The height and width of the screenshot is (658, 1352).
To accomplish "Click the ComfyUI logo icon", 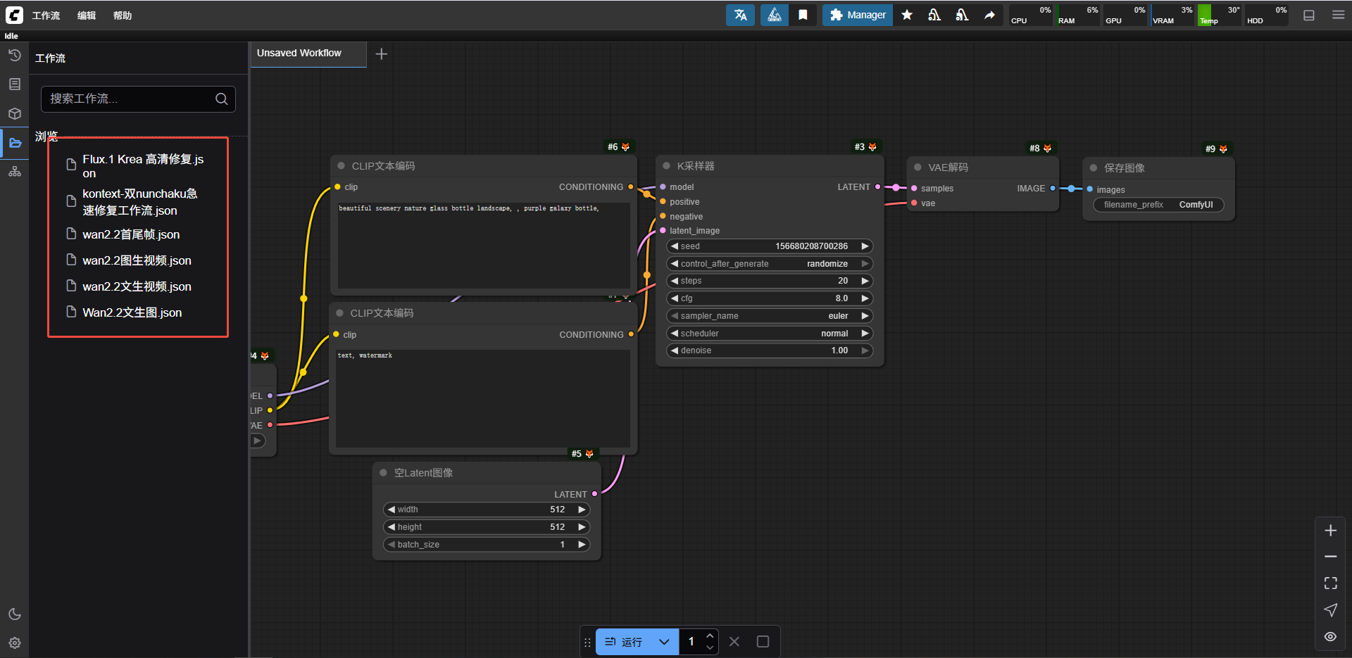I will pos(14,15).
